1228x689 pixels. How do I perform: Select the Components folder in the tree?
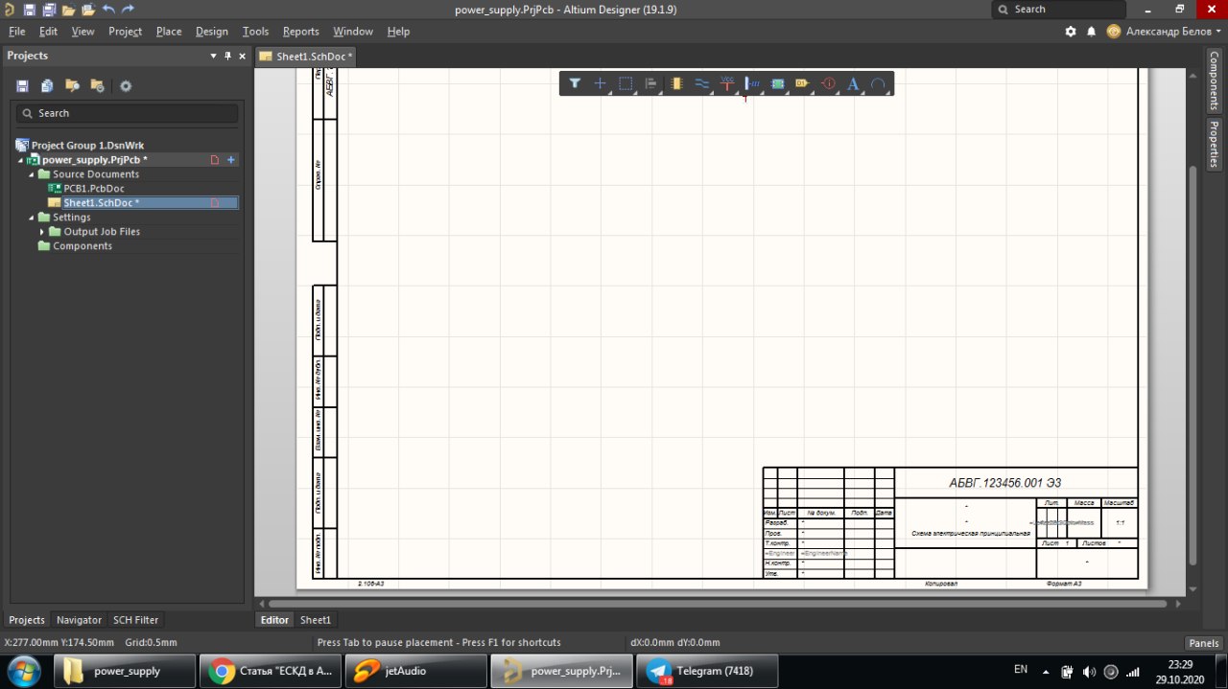(x=83, y=246)
